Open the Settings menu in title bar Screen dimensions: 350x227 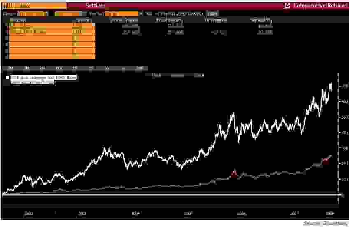point(96,5)
